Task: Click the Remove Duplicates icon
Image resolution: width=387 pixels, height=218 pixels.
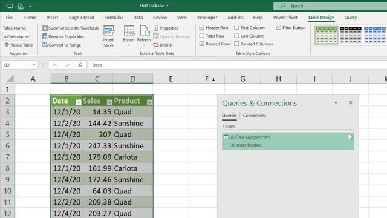Action: pos(44,36)
